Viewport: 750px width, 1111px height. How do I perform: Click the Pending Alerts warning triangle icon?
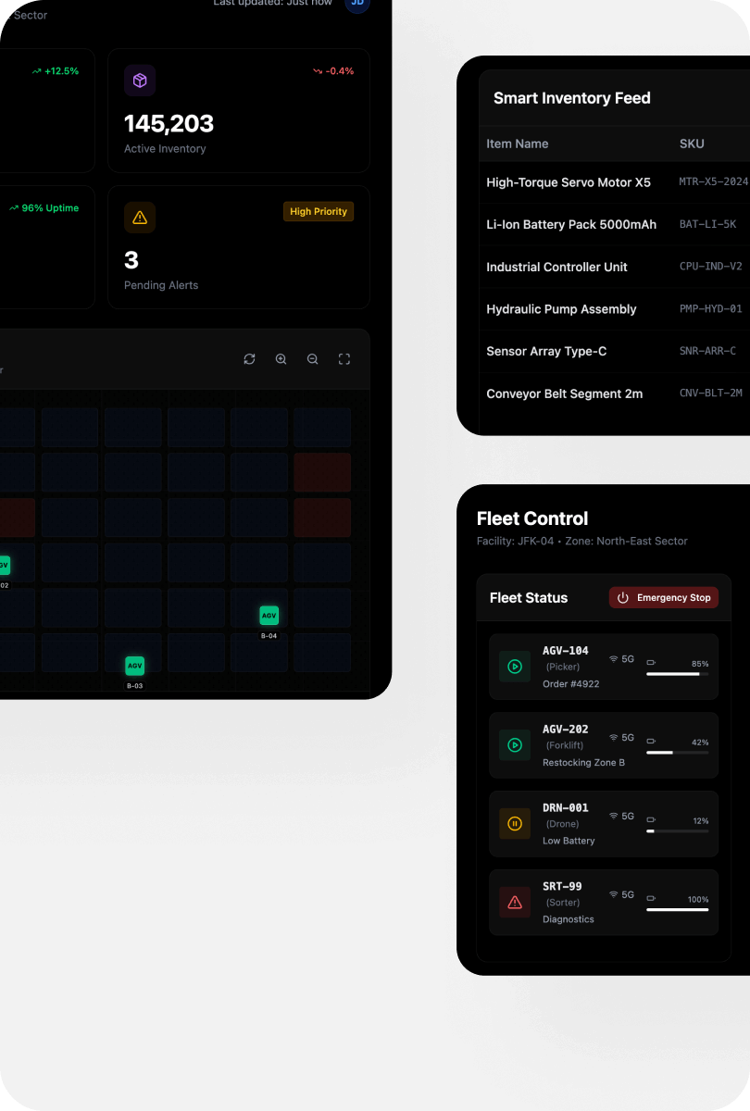click(140, 217)
